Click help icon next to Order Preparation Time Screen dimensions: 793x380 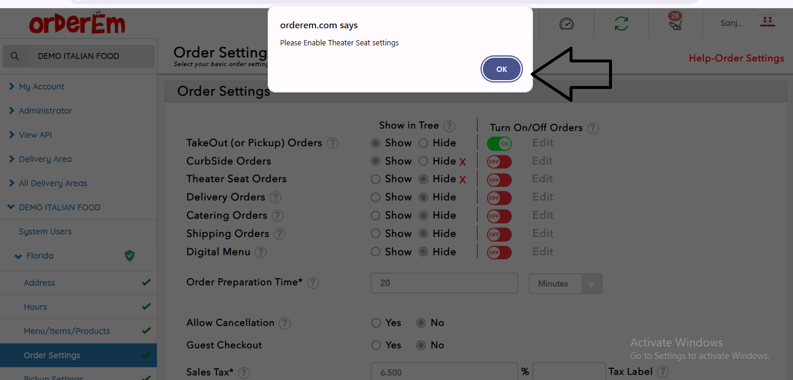pos(313,283)
